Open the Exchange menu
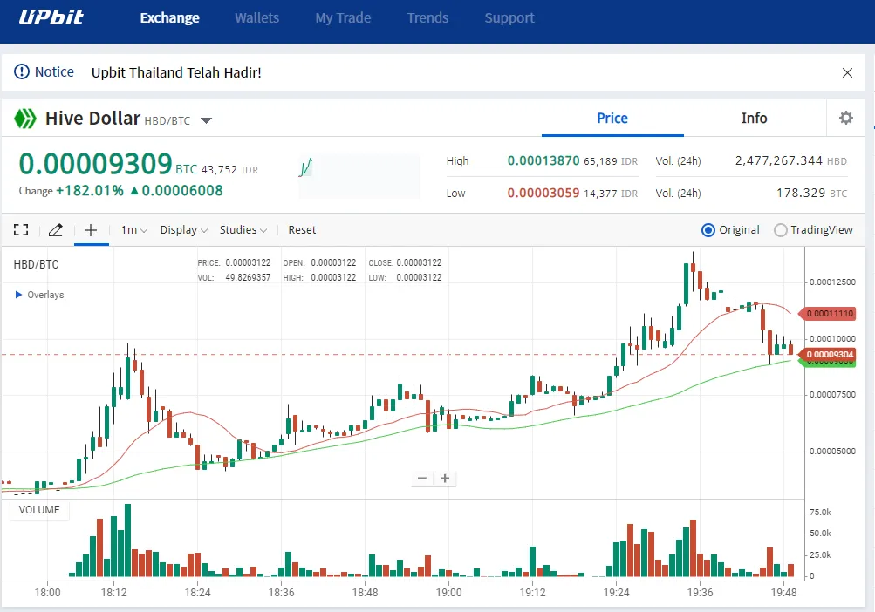 169,17
